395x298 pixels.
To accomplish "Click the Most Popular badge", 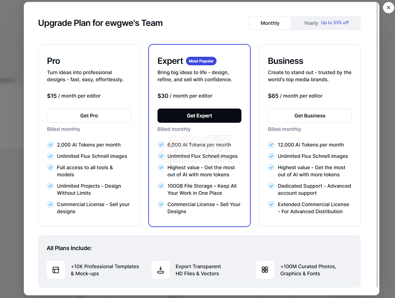I will point(201,61).
